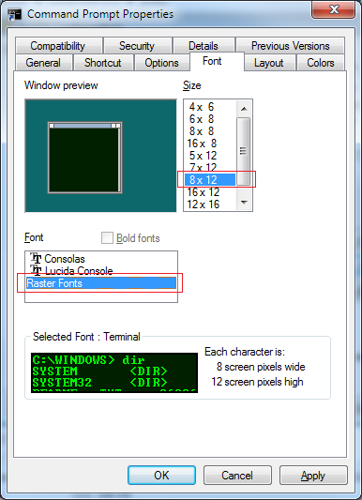
Task: Open the Compatibility tab
Action: pyautogui.click(x=58, y=46)
